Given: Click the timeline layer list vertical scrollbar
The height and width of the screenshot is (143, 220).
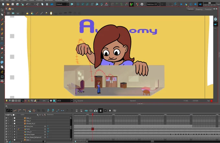Looking at the screenshot, I should [71, 127].
